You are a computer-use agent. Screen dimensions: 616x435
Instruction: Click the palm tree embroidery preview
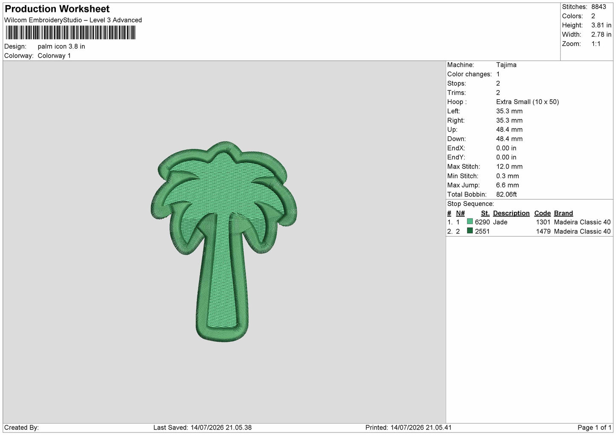pos(224,242)
